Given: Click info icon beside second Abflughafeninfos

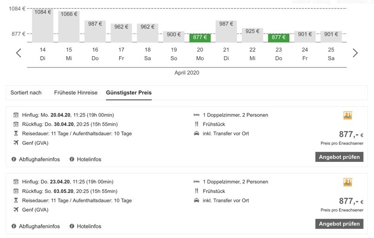Looking at the screenshot, I should (14, 226).
